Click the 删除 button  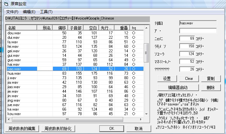(x=211, y=88)
